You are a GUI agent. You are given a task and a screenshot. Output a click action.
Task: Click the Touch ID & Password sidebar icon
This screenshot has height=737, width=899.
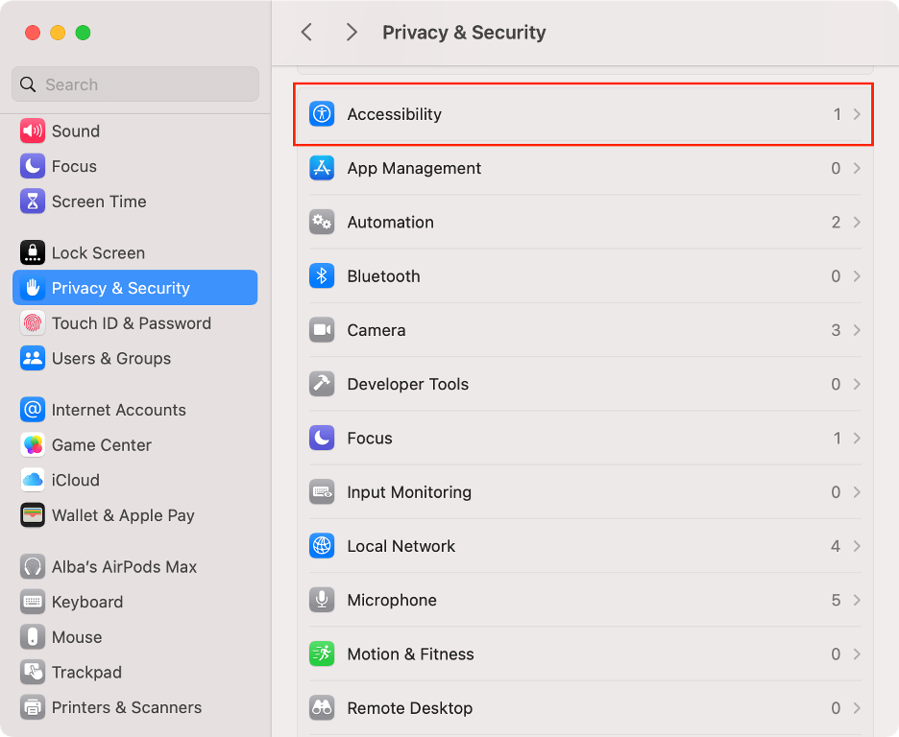(31, 323)
